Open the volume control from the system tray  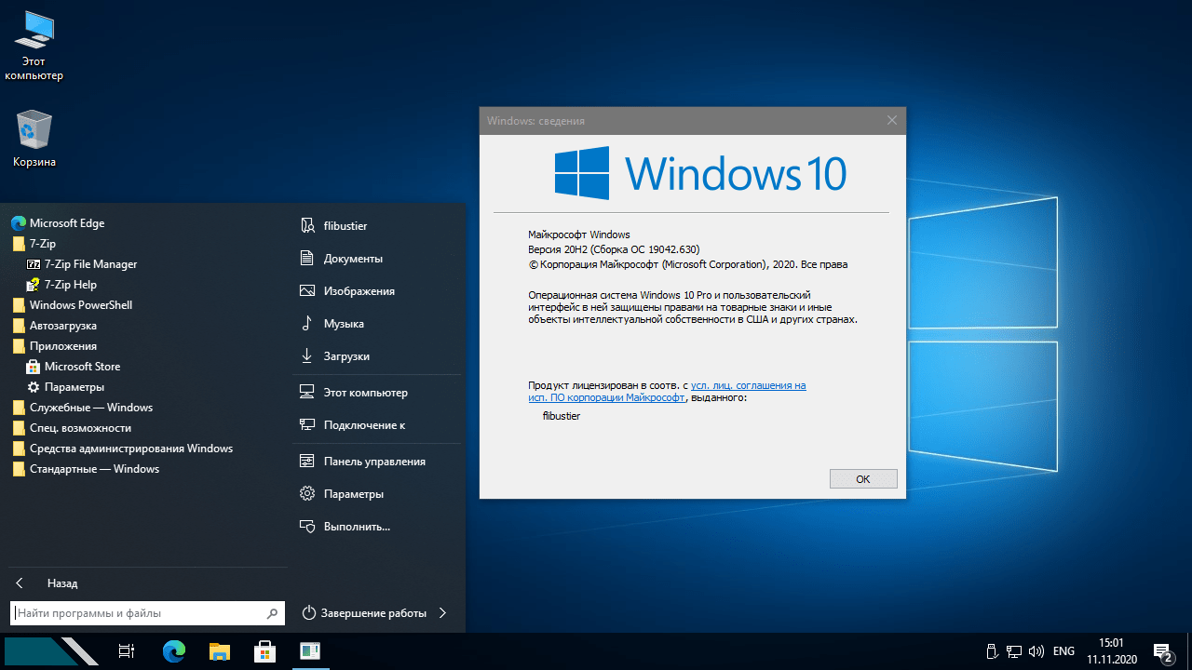coord(1036,651)
